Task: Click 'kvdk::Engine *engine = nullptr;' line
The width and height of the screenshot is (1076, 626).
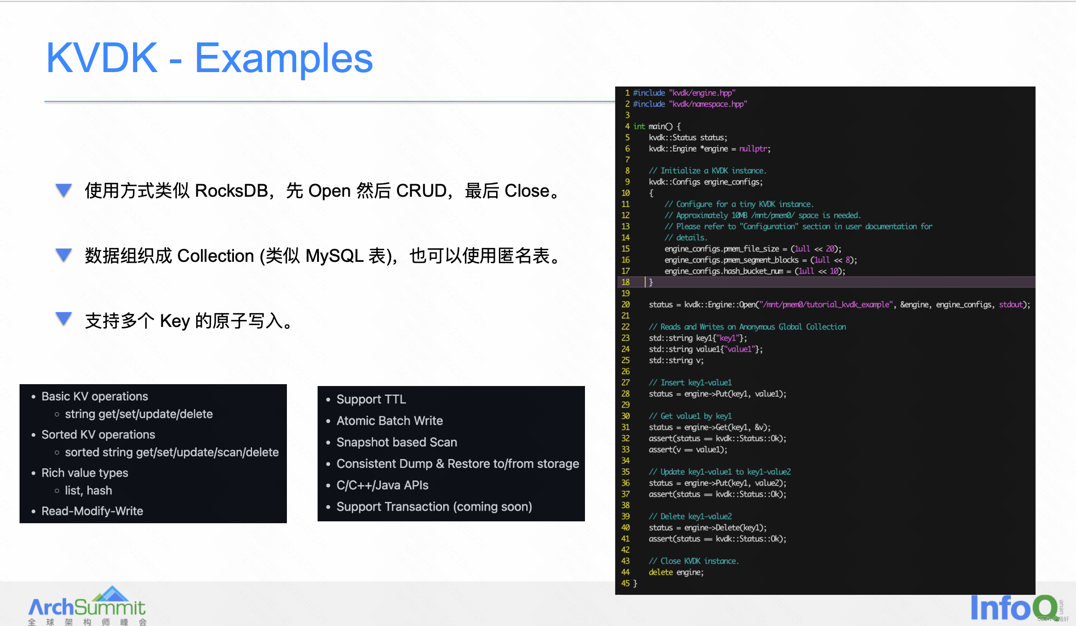Action: tap(710, 149)
